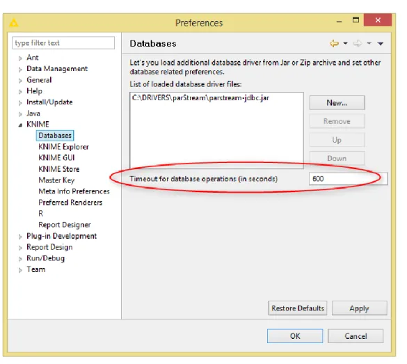Select the General label in tree
This screenshot has height=364, width=407.
tap(39, 80)
